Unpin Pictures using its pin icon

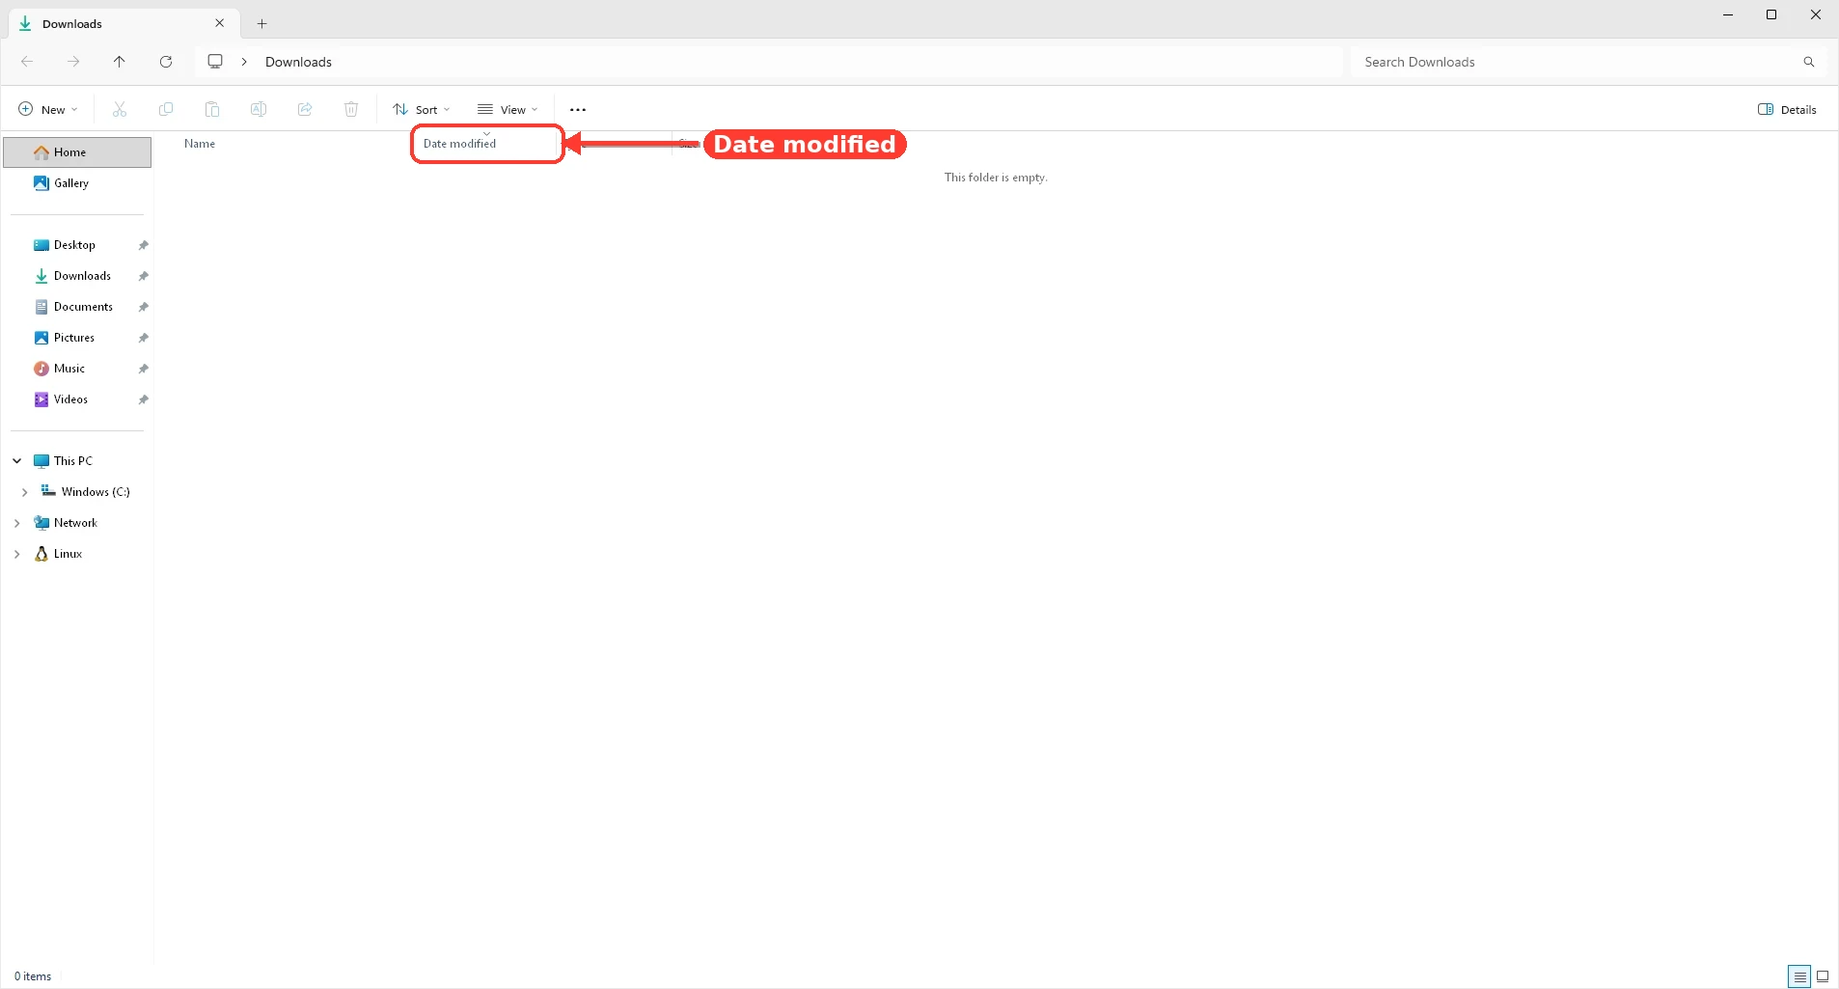pos(144,338)
